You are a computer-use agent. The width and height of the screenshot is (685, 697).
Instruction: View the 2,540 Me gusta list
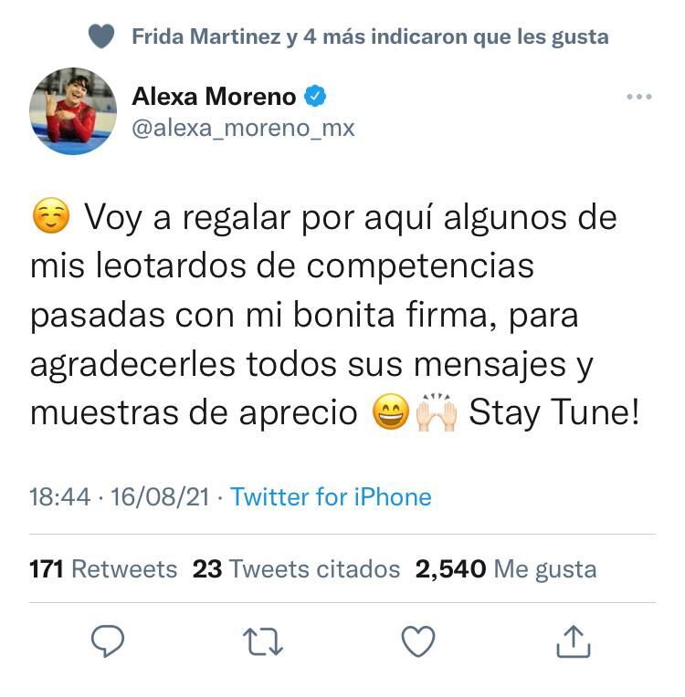pos(506,569)
